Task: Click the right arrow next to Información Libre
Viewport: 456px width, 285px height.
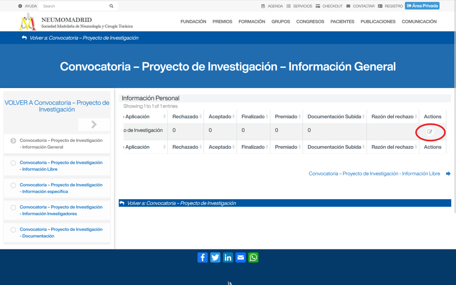Action: click(x=448, y=174)
